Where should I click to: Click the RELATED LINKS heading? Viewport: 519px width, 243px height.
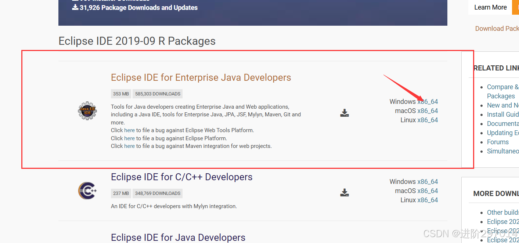tap(496, 68)
